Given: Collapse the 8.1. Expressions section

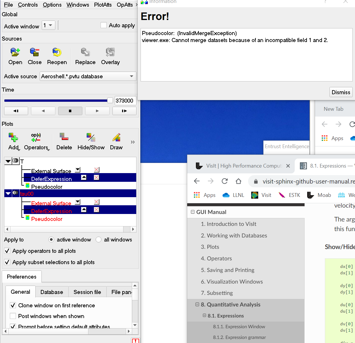Looking at the screenshot, I should tap(204, 315).
